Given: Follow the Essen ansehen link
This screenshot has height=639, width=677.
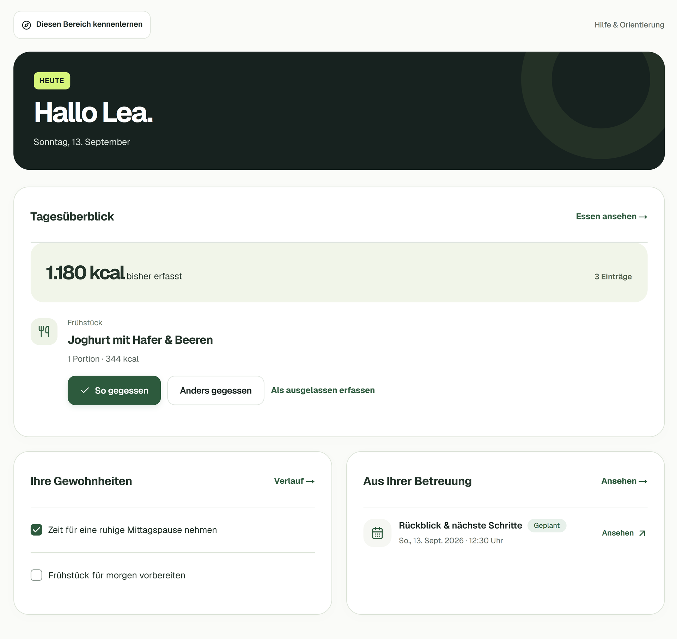Looking at the screenshot, I should point(611,216).
